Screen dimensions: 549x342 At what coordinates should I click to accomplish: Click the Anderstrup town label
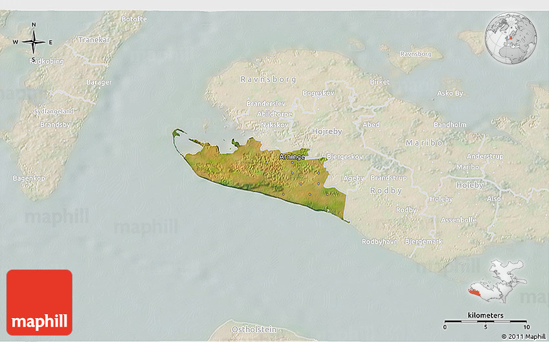484,156
